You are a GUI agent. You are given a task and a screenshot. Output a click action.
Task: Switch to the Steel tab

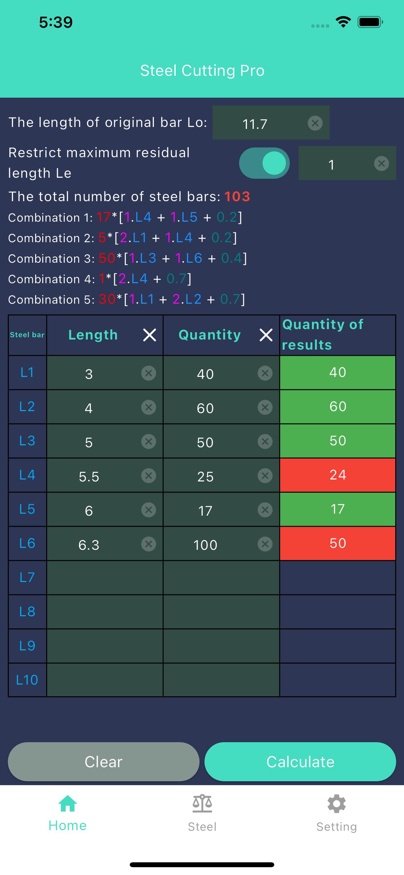(202, 813)
